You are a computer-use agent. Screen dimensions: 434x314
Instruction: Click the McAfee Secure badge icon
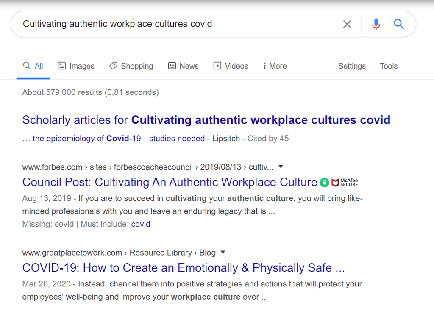click(x=345, y=183)
